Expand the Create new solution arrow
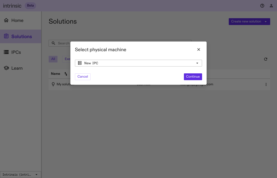277x178 pixels. [266, 22]
